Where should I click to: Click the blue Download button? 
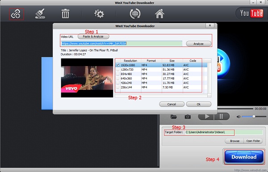point(244,157)
